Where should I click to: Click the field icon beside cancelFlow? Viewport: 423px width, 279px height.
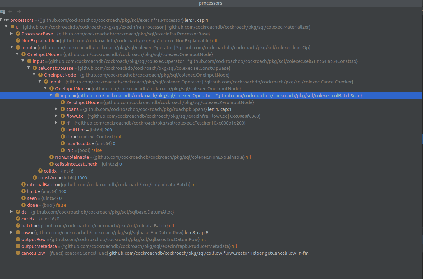[18, 253]
